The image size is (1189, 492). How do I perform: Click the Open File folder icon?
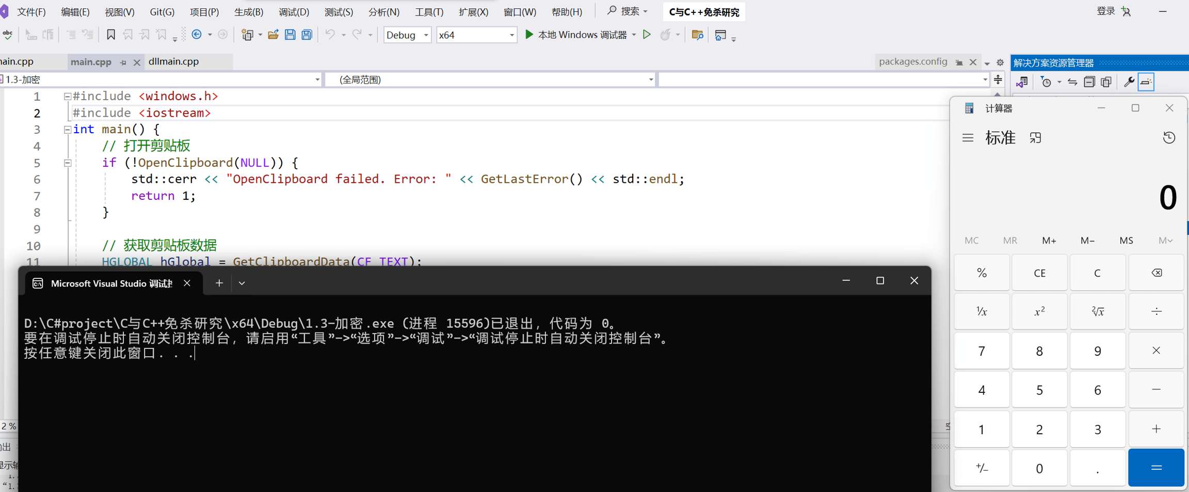(273, 35)
